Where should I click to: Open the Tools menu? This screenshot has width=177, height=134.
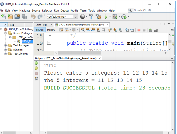tap(92, 10)
